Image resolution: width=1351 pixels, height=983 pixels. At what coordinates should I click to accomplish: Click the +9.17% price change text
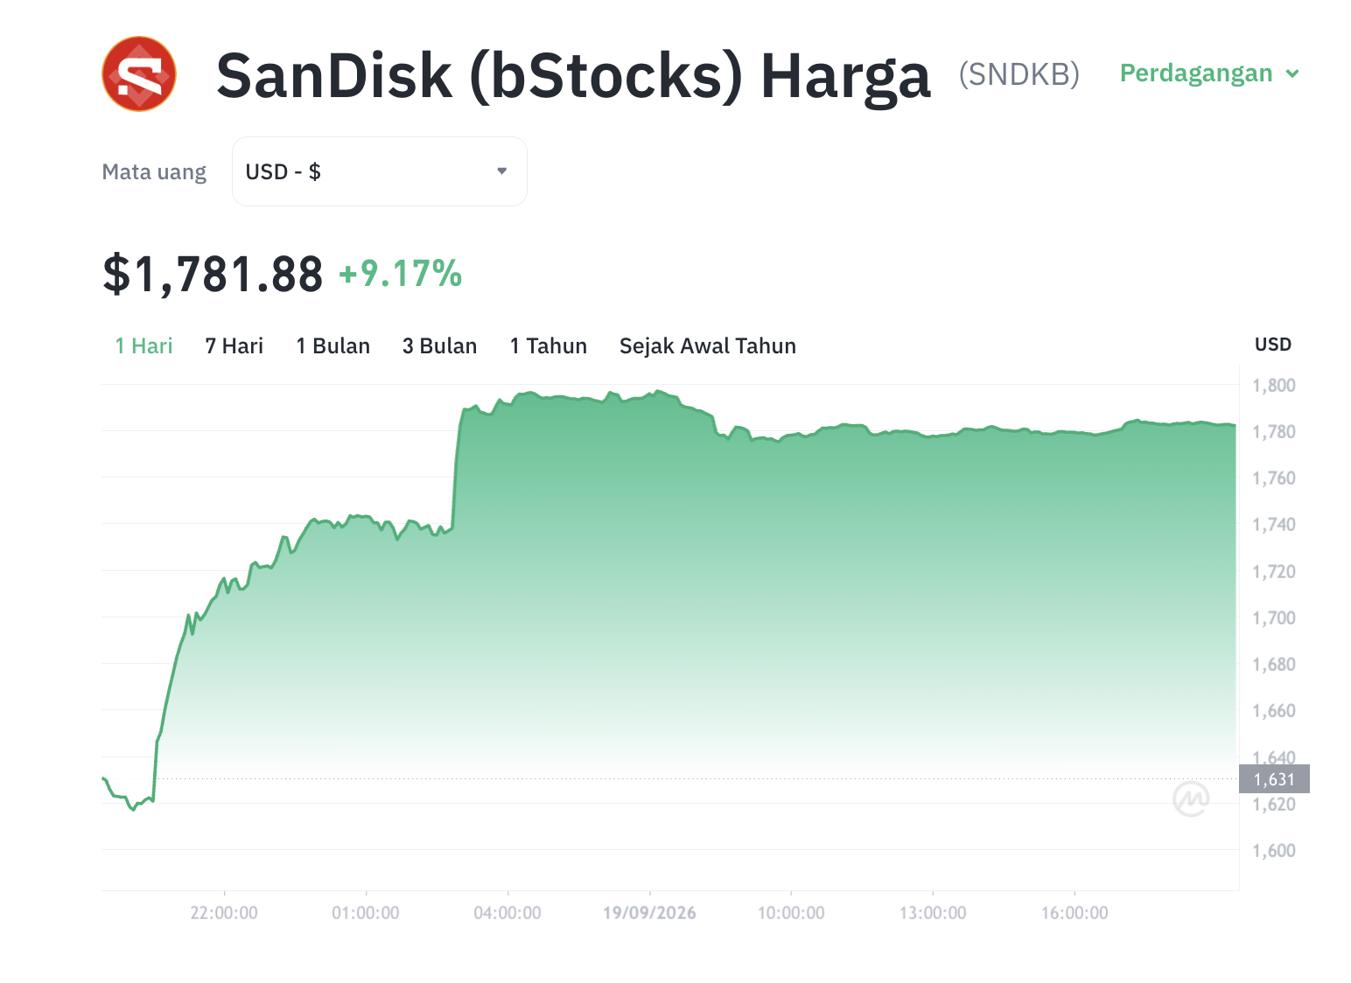coord(400,274)
